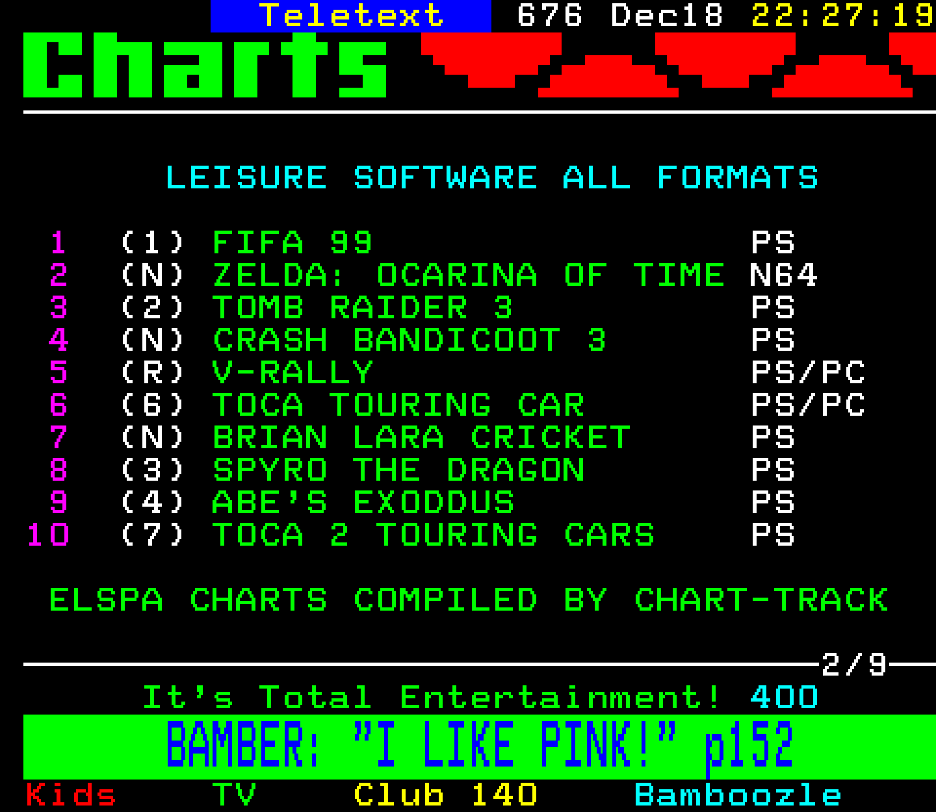This screenshot has height=812, width=936.
Task: Click the PS format beside FIFA 99
Action: (773, 243)
